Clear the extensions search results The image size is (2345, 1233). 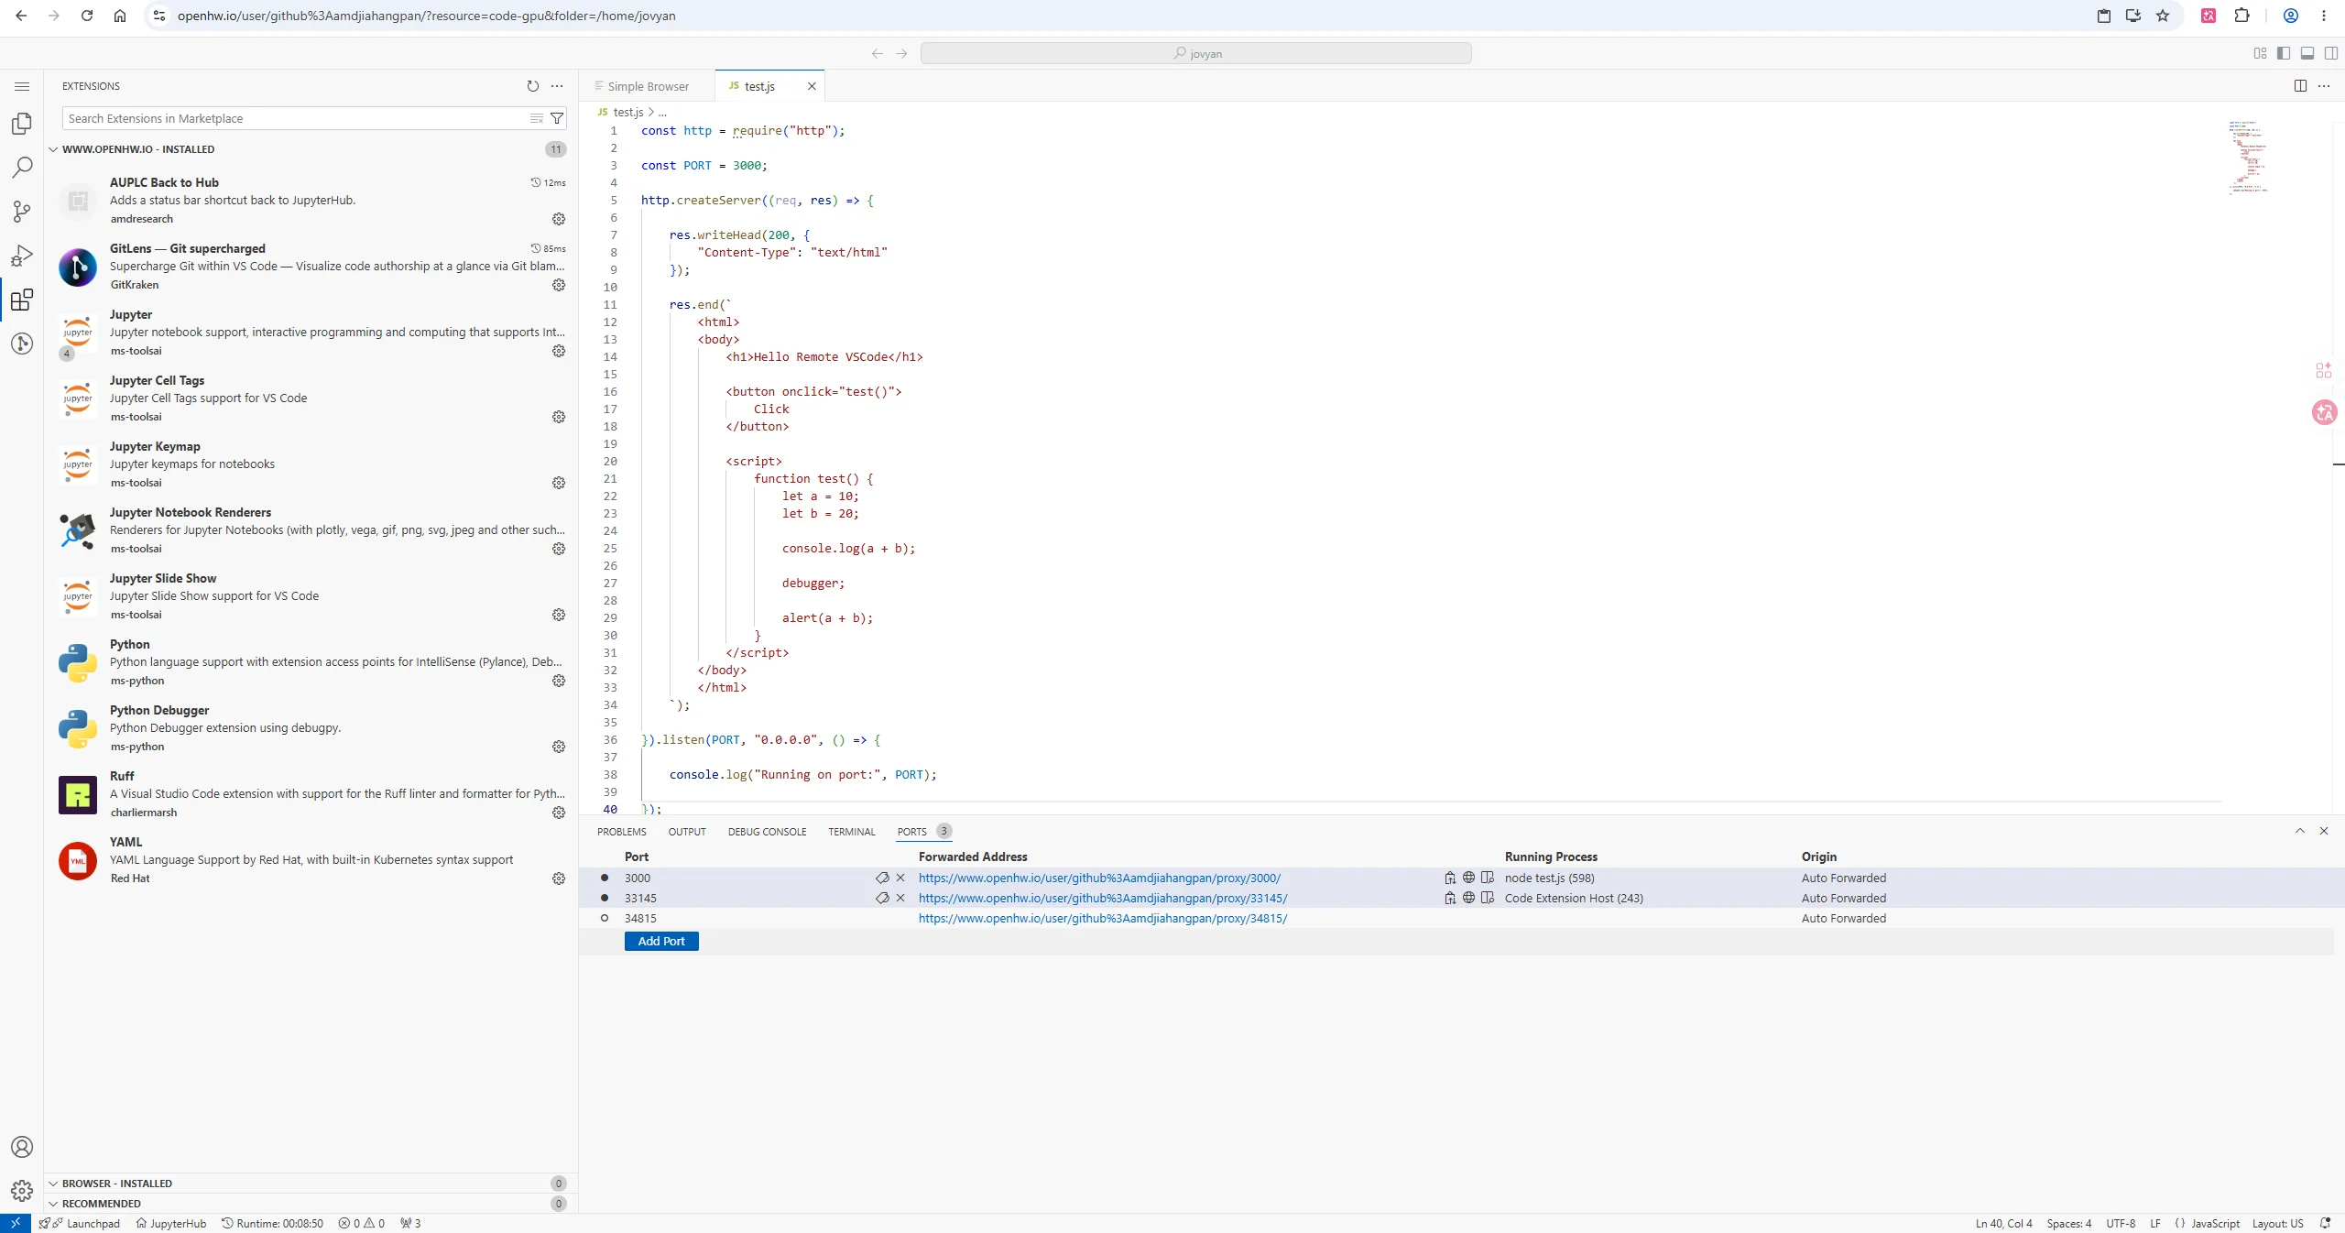point(537,118)
